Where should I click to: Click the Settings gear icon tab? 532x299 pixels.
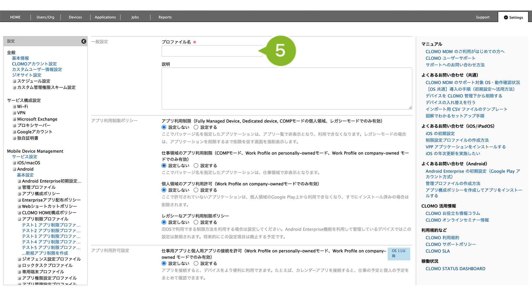[x=513, y=17]
